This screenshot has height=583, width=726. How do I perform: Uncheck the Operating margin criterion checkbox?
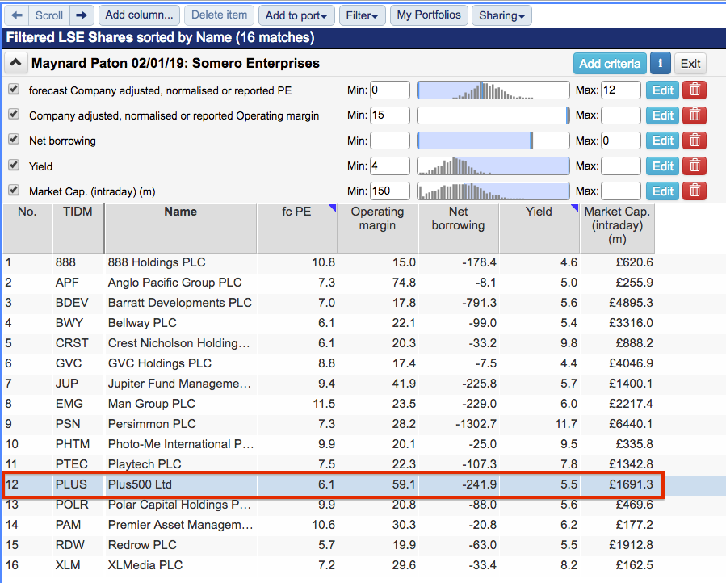click(14, 114)
